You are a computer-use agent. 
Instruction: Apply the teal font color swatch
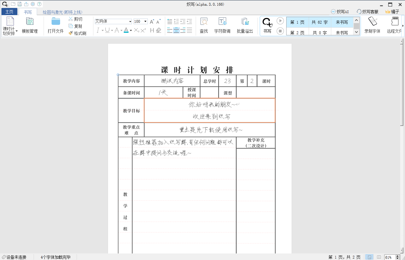point(126,30)
